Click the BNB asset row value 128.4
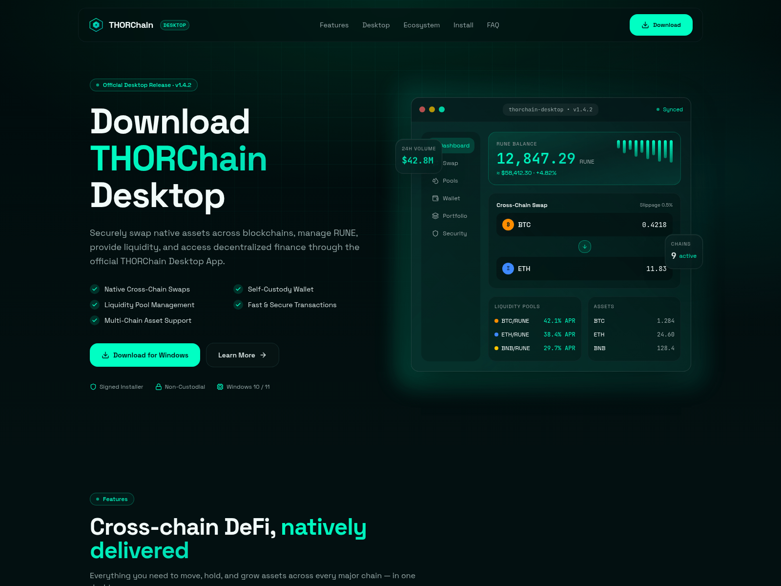The height and width of the screenshot is (586, 781). tap(666, 348)
